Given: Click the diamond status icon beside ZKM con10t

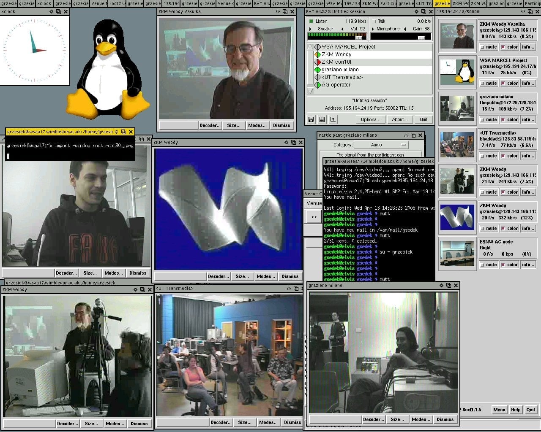Looking at the screenshot, I should [318, 62].
